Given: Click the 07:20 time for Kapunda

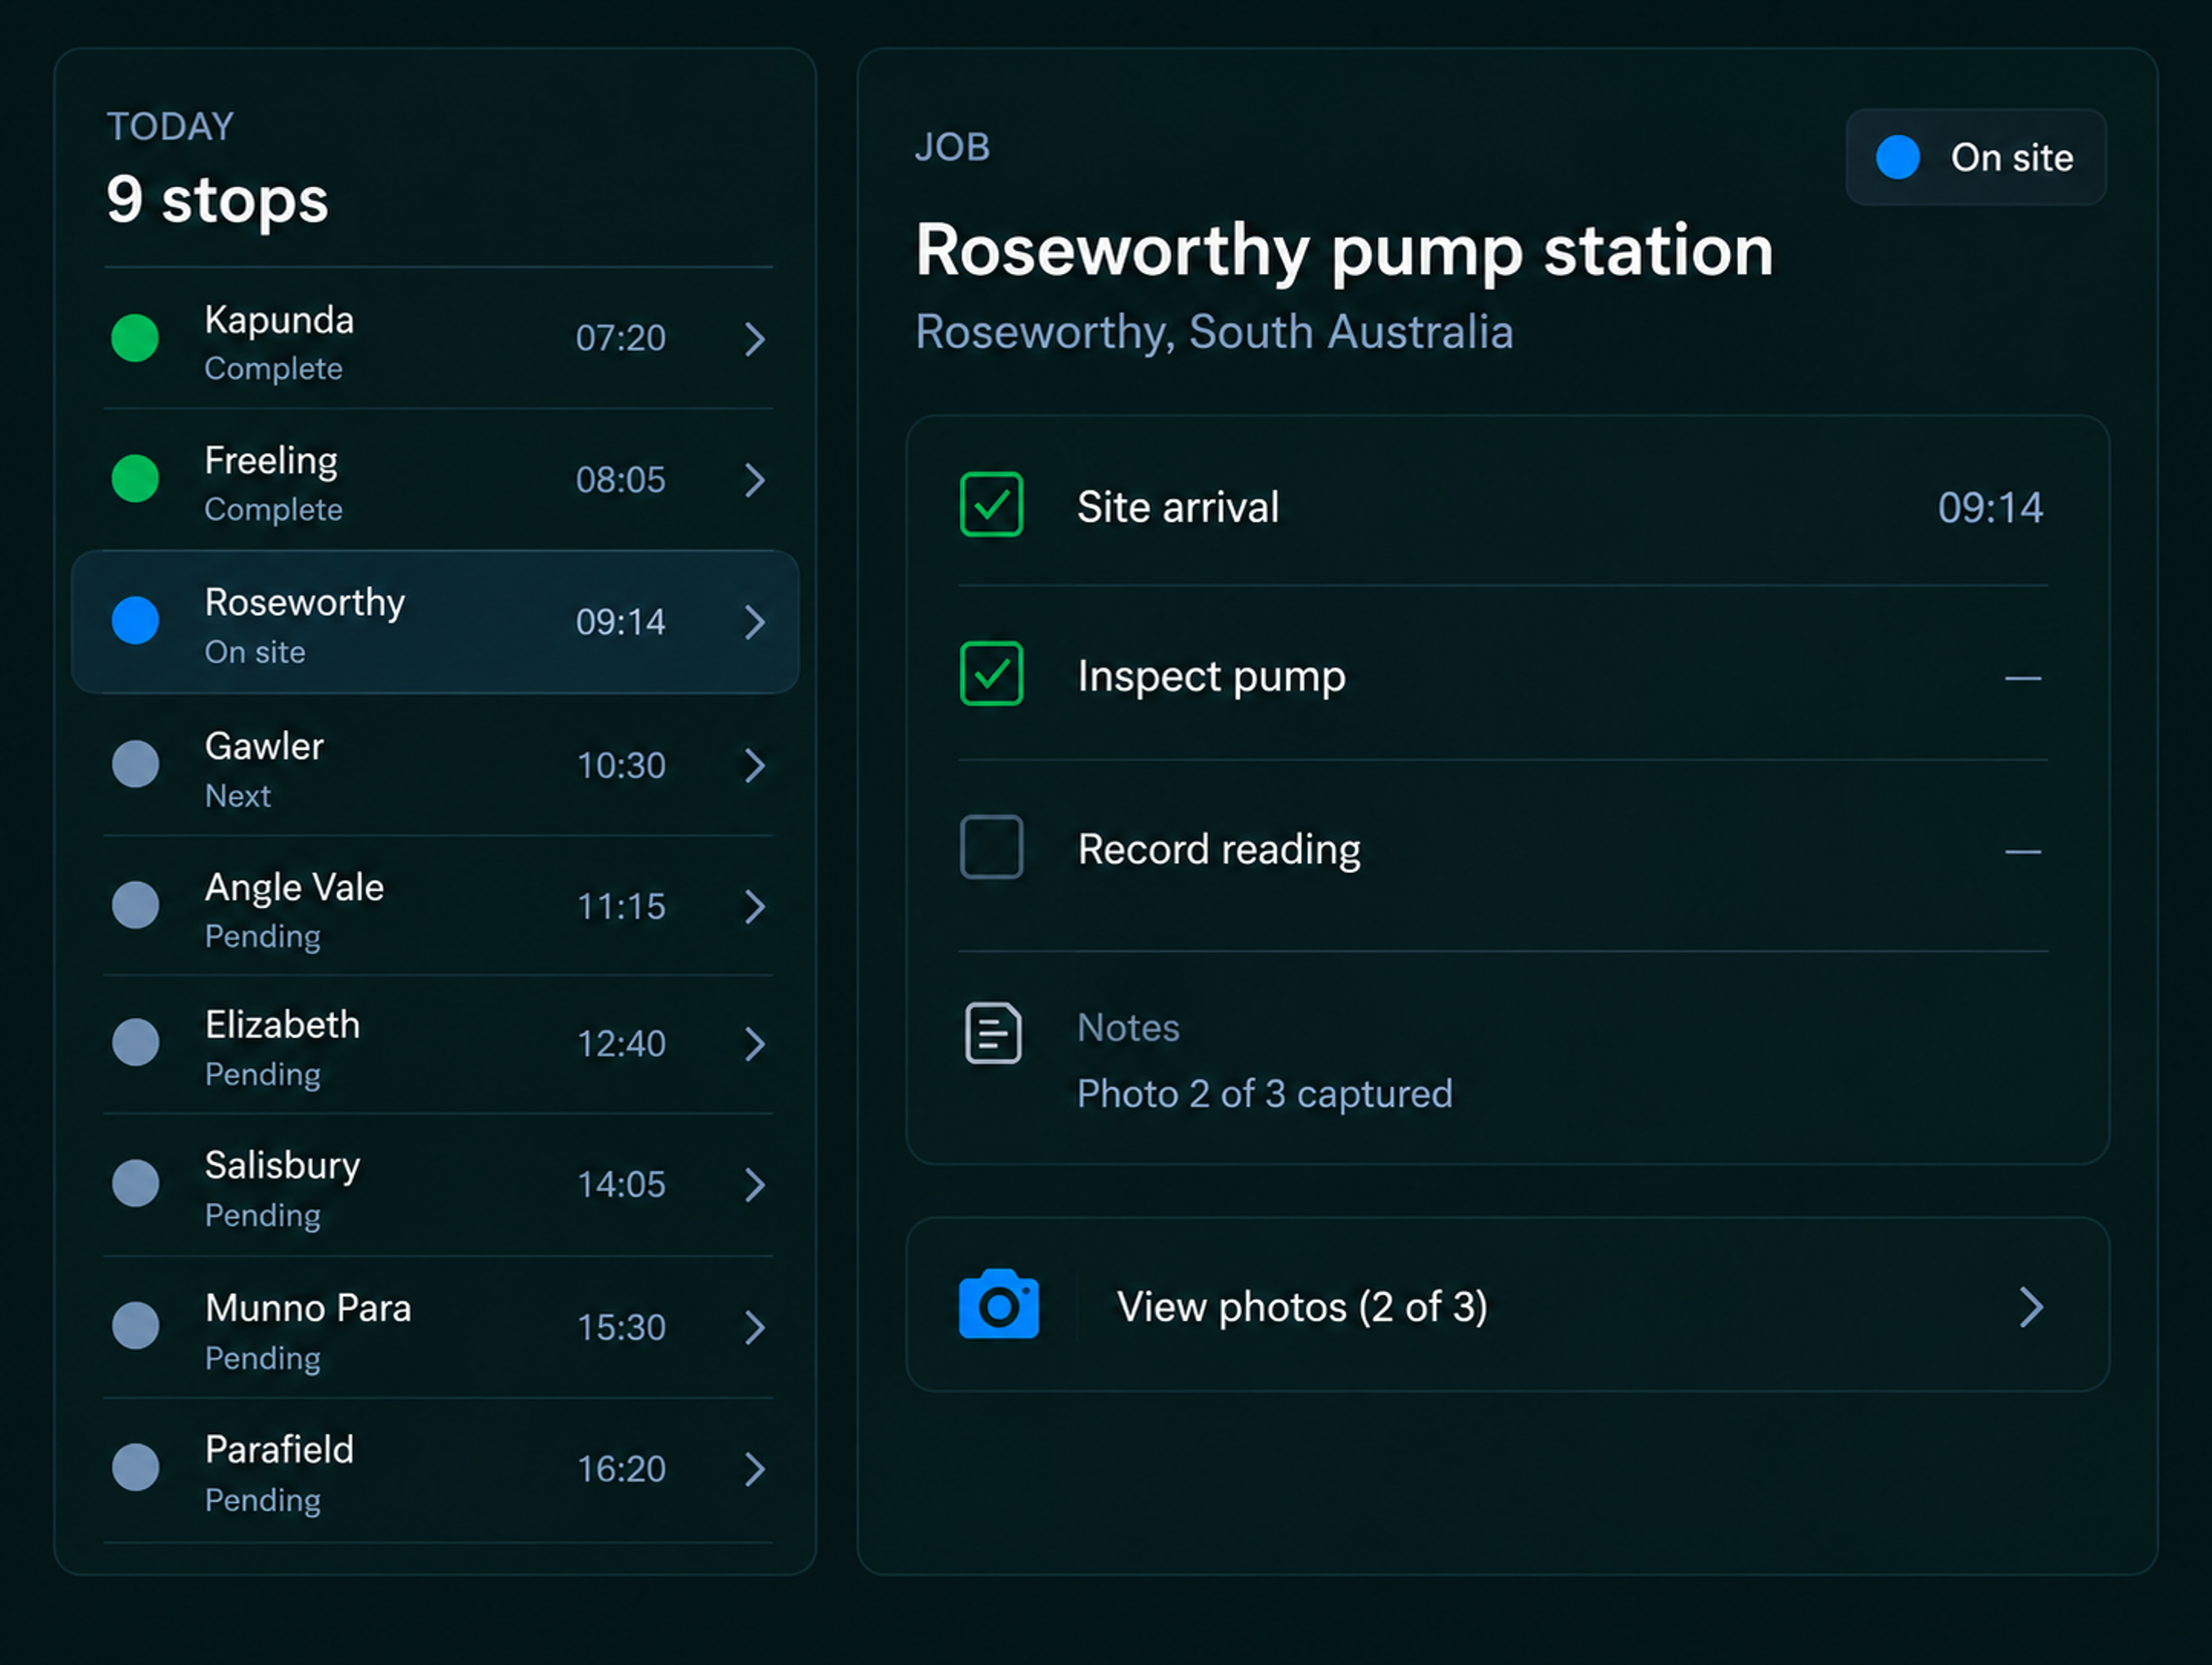Looking at the screenshot, I should [620, 338].
